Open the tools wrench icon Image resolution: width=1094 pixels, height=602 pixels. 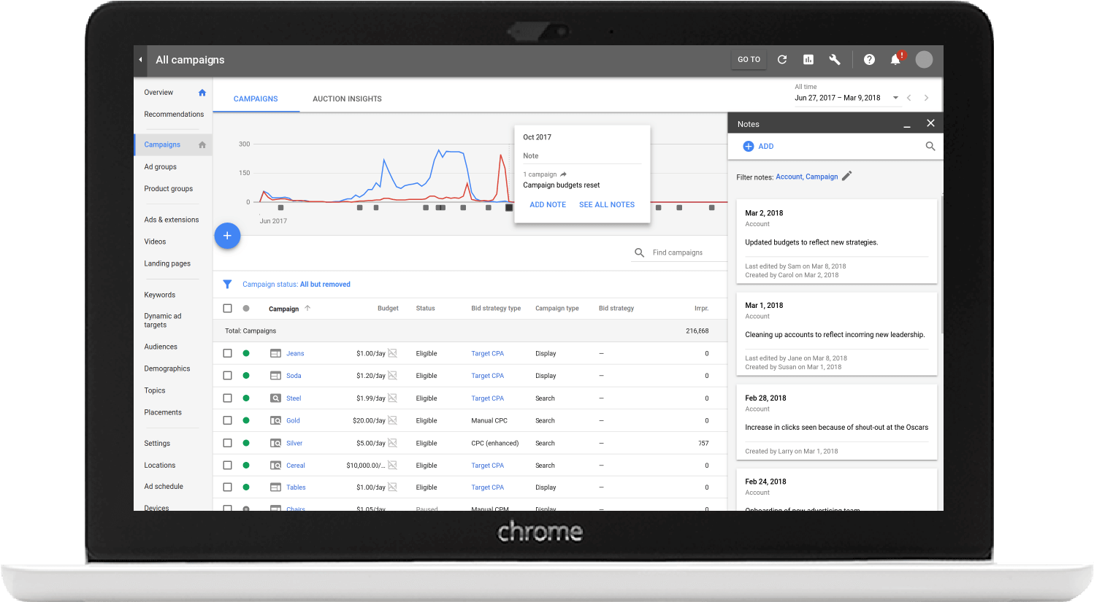835,60
